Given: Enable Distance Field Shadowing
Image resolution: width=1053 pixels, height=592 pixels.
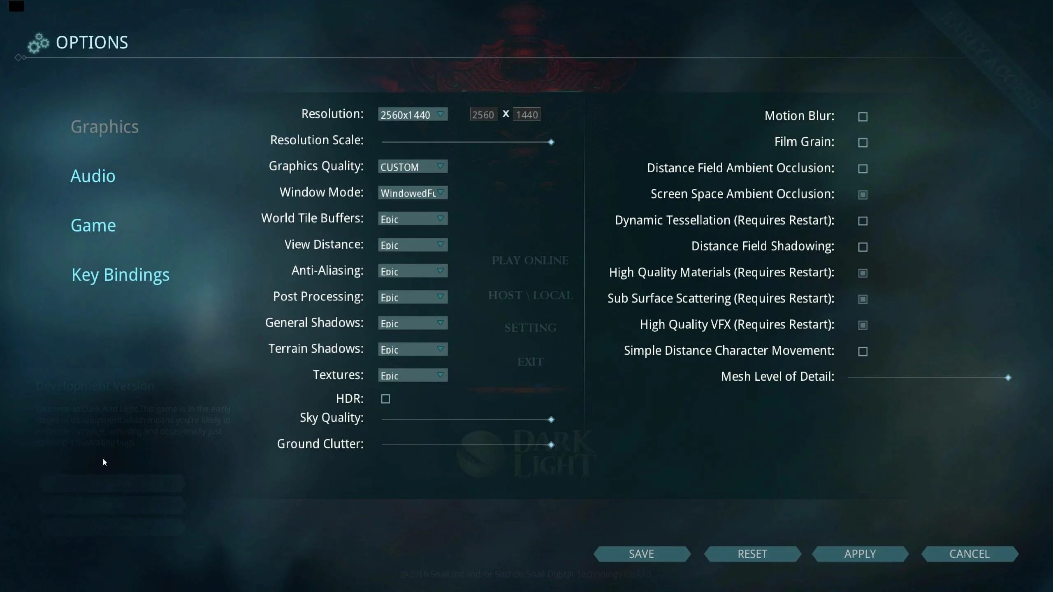Looking at the screenshot, I should coord(863,247).
